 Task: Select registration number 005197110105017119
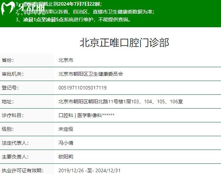(83, 88)
